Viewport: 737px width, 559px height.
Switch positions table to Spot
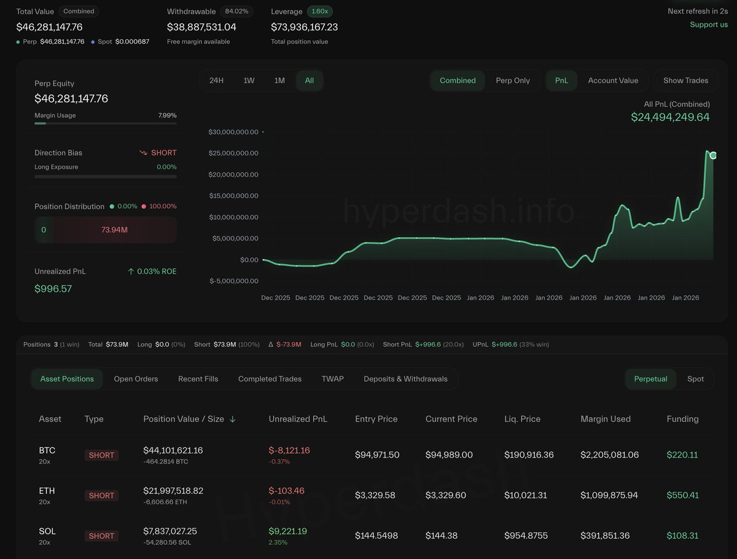tap(695, 379)
